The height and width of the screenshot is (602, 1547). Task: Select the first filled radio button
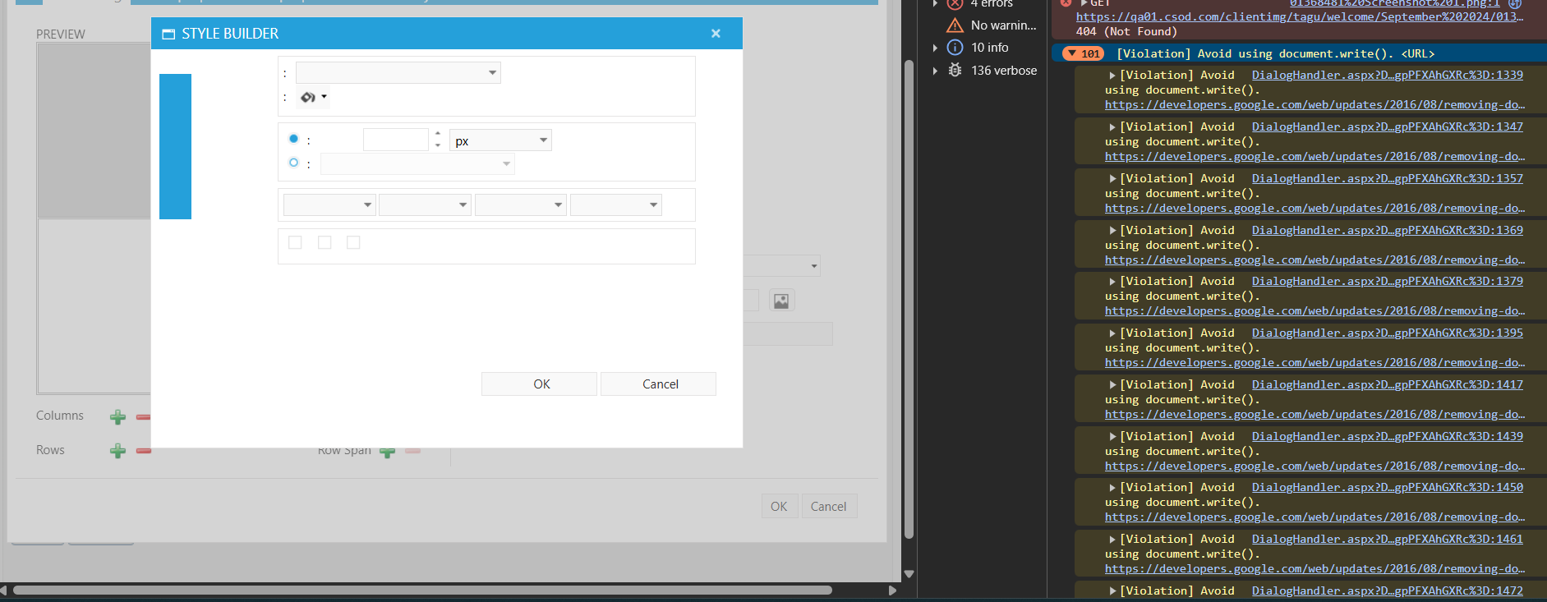[x=293, y=139]
